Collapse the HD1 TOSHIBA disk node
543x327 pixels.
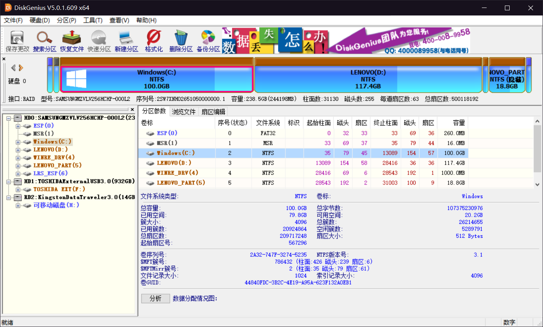[x=9, y=181]
